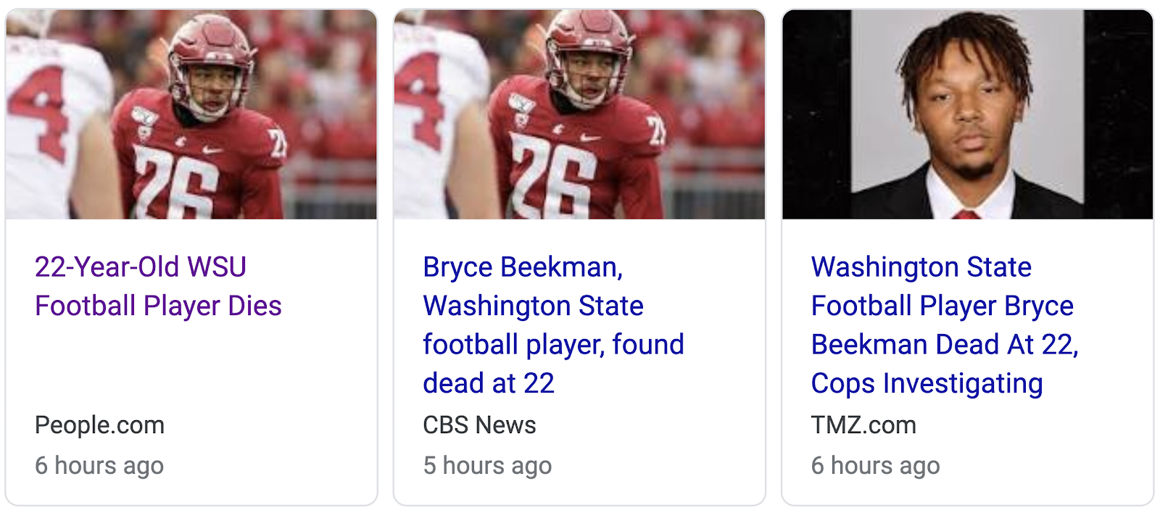This screenshot has width=1160, height=510.
Task: Click the TMZ.com source label
Action: 863,425
